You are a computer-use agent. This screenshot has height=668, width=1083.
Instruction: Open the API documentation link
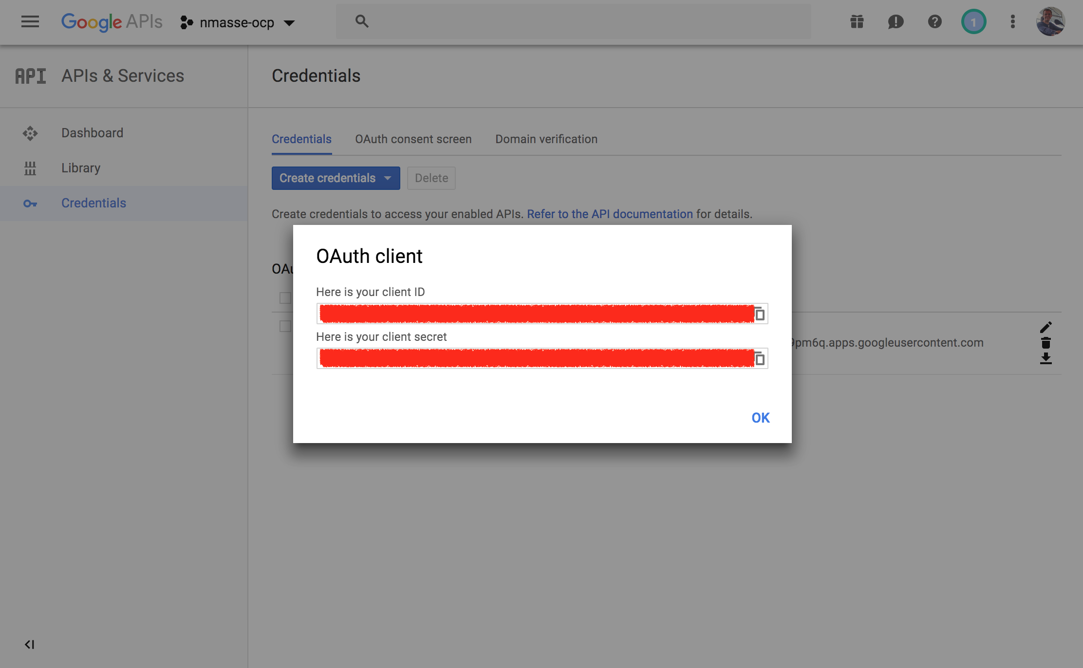pyautogui.click(x=610, y=214)
